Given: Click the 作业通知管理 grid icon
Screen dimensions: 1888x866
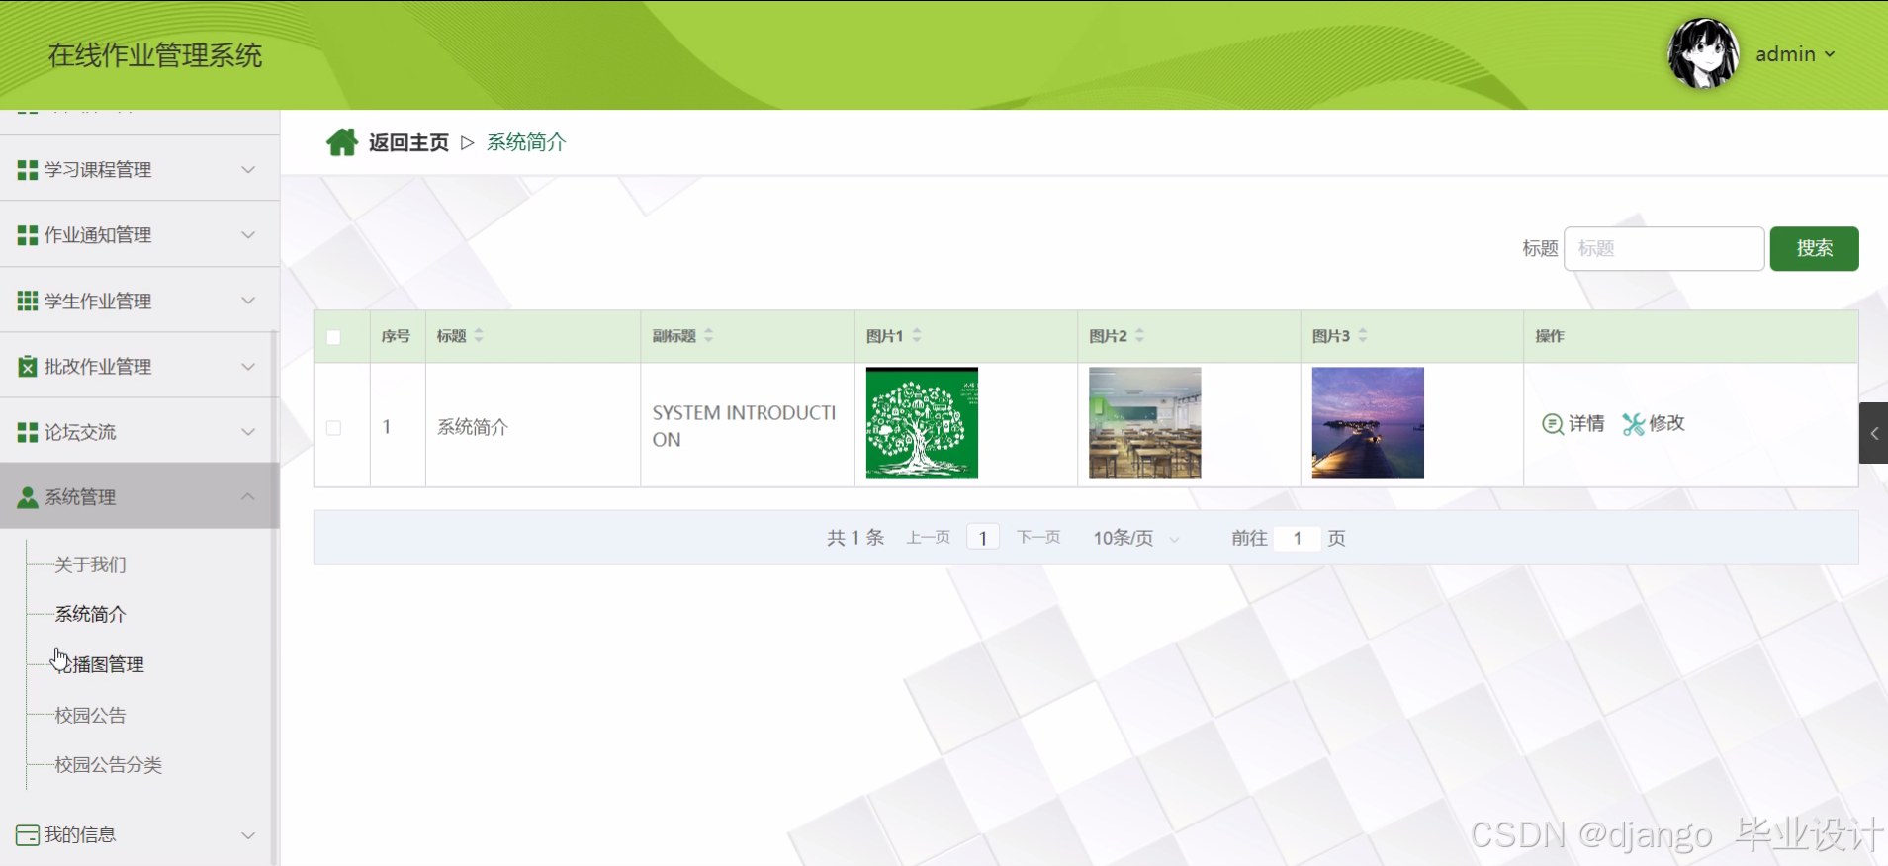Looking at the screenshot, I should (x=28, y=235).
